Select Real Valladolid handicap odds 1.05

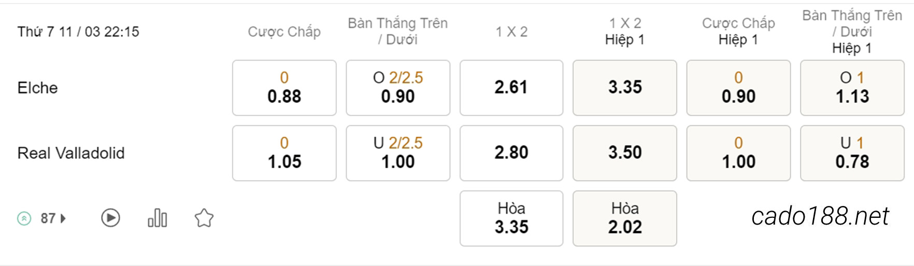[284, 153]
